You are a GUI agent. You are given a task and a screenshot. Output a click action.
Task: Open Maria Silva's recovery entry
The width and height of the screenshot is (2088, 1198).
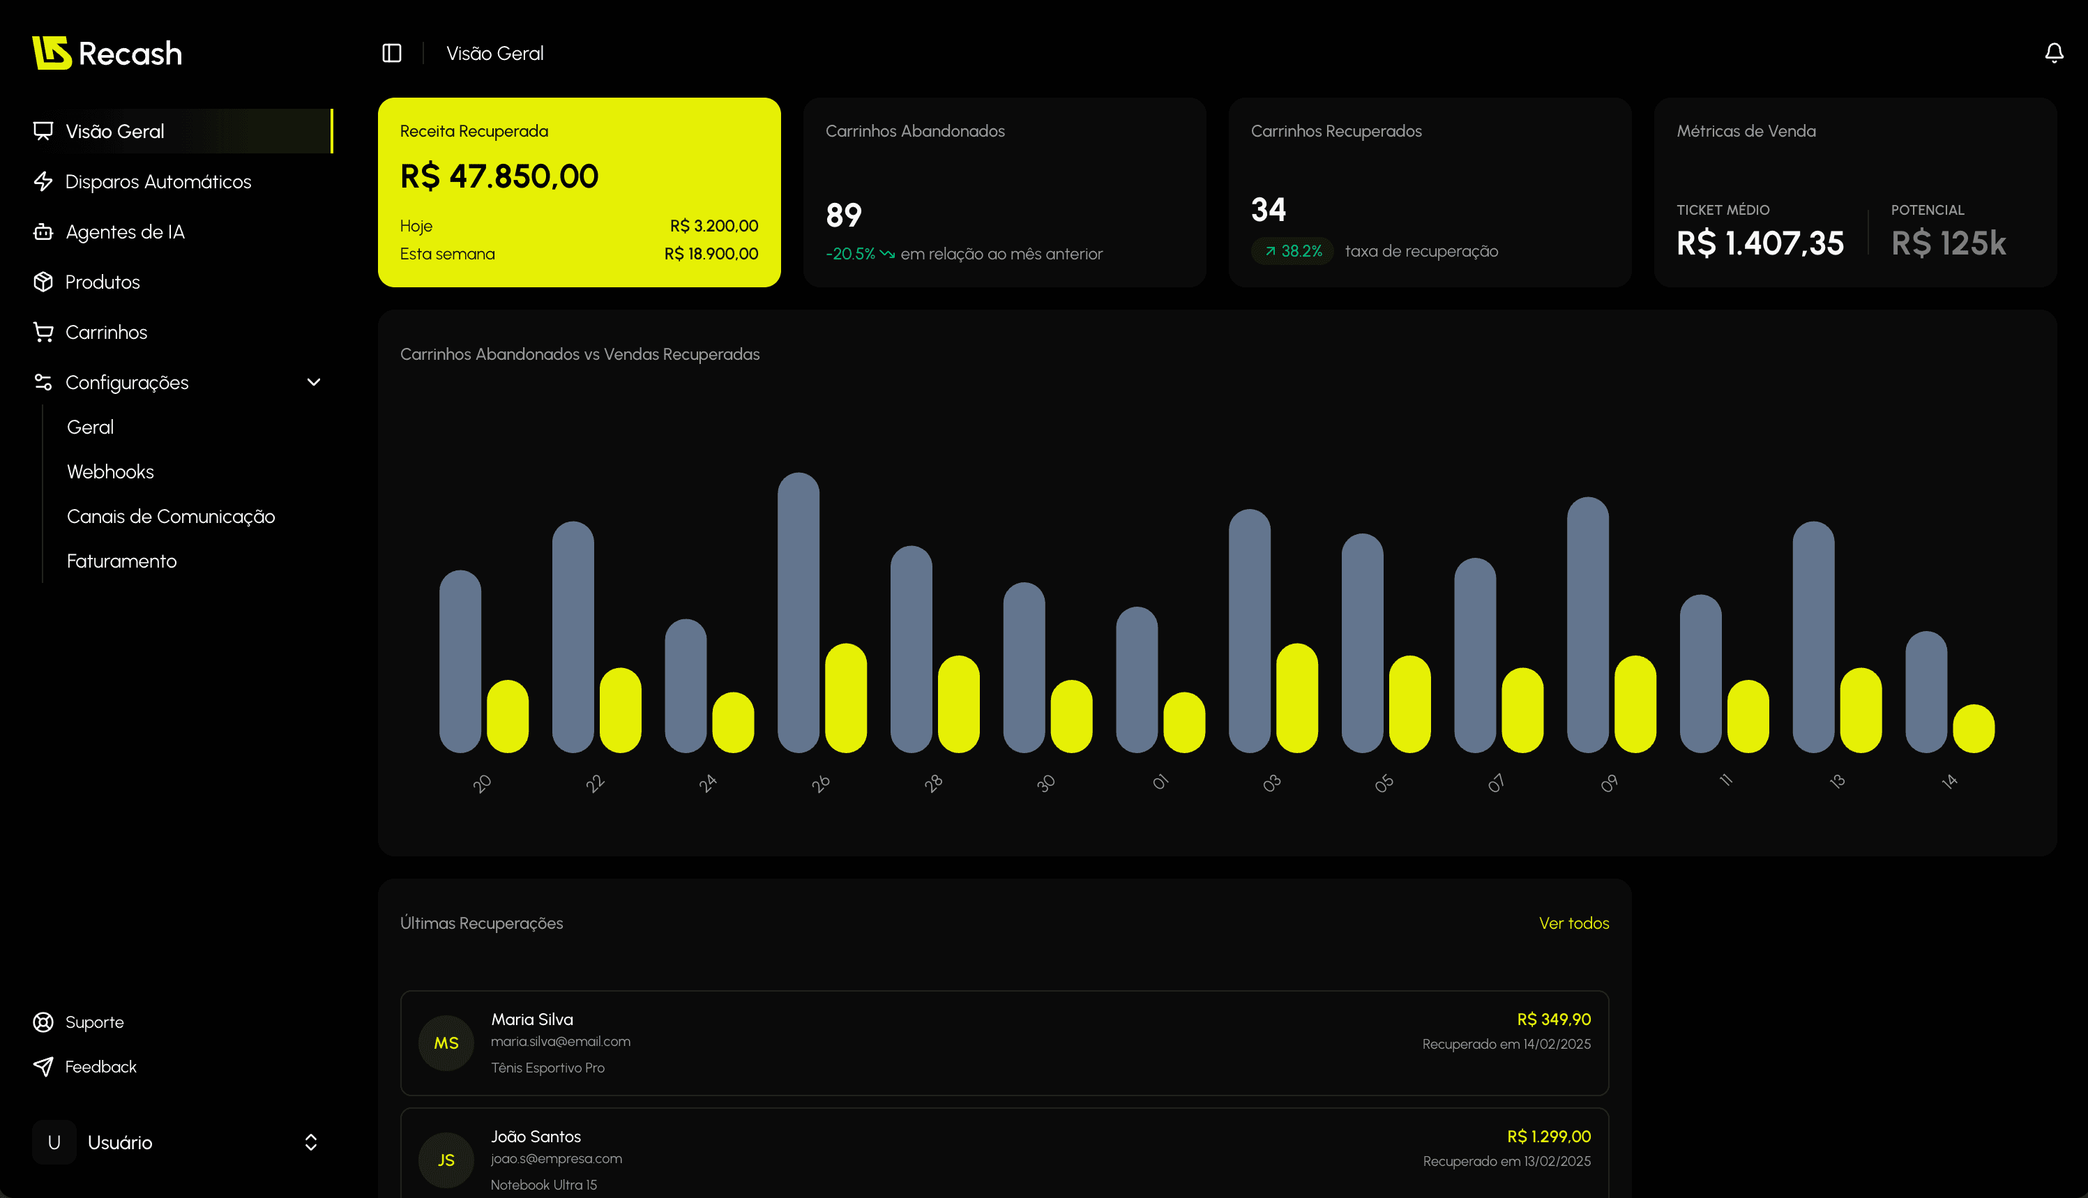(1004, 1042)
